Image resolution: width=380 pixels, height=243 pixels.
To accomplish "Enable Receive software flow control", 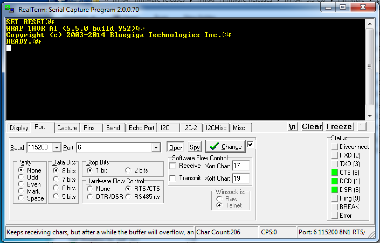I will 172,166.
